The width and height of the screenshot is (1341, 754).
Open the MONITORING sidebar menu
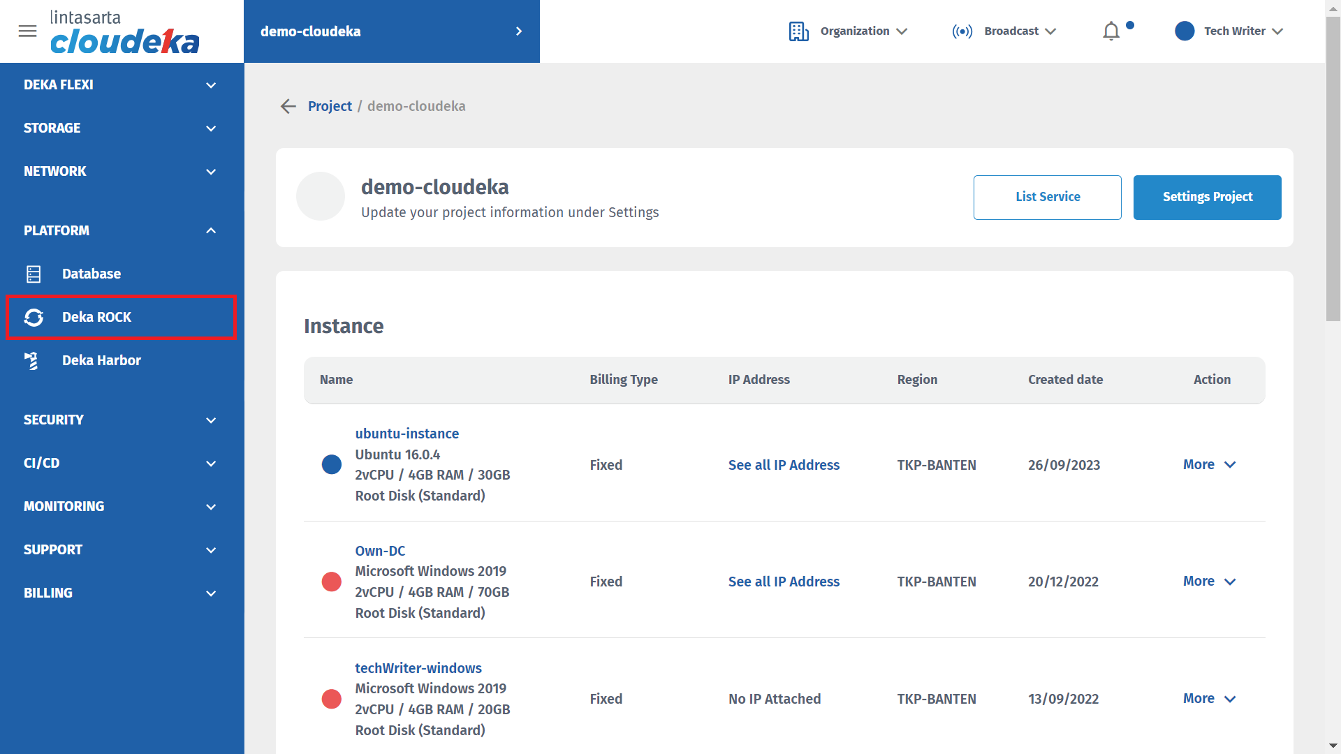pyautogui.click(x=211, y=507)
